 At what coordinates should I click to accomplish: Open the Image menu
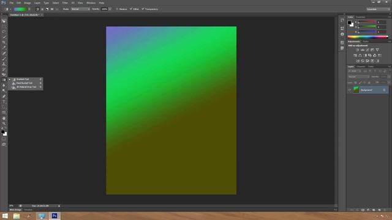(28, 2)
